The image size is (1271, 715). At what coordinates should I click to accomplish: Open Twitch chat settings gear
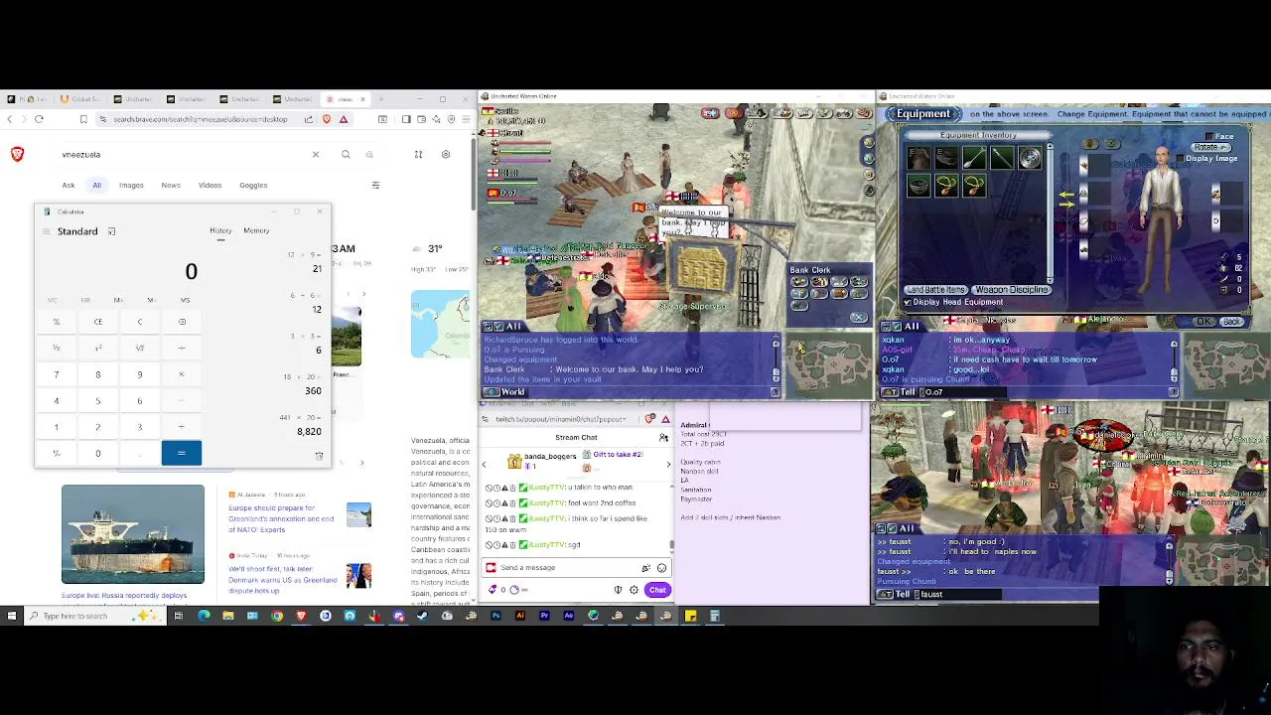pyautogui.click(x=634, y=590)
